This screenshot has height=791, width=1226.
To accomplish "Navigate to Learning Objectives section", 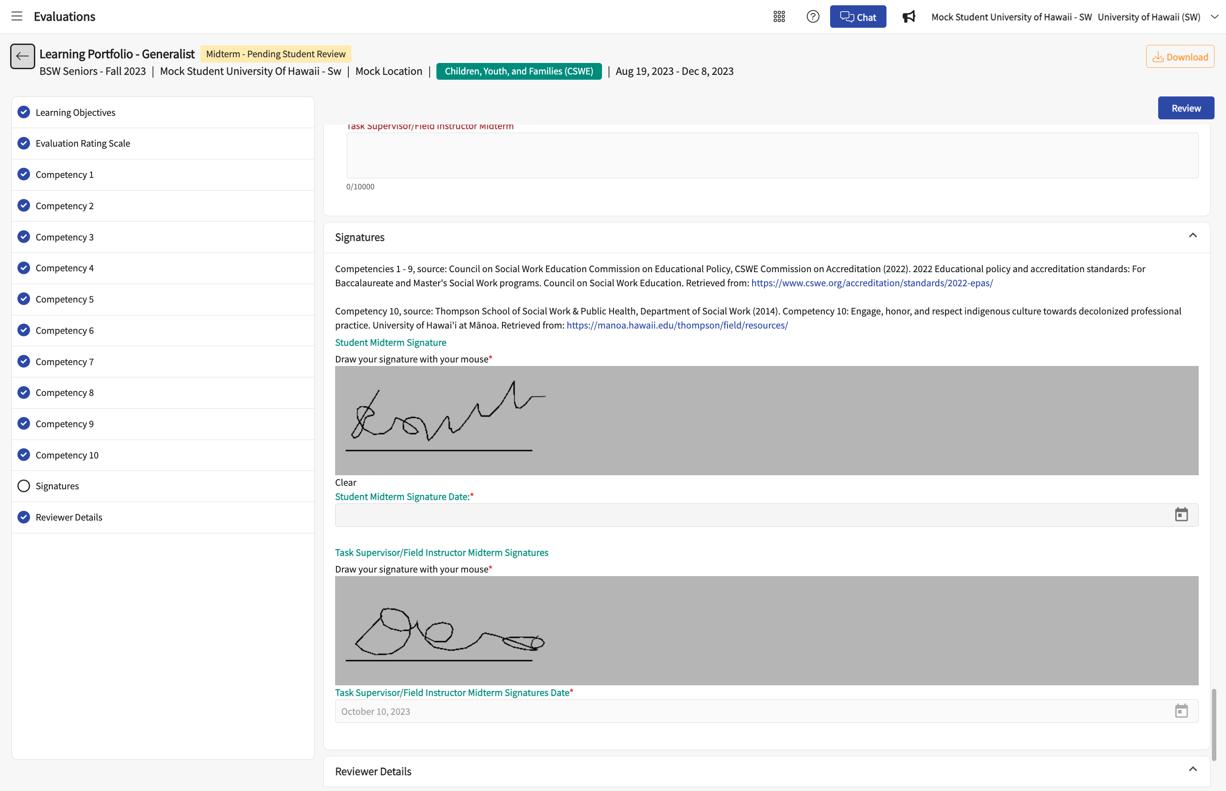I will pyautogui.click(x=163, y=112).
